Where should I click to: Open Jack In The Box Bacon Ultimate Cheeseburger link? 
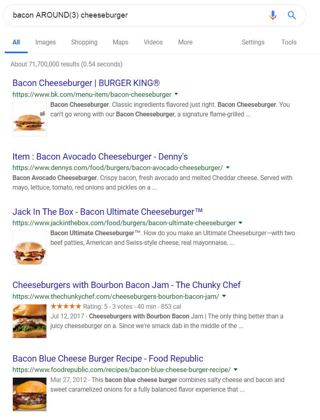(x=107, y=212)
